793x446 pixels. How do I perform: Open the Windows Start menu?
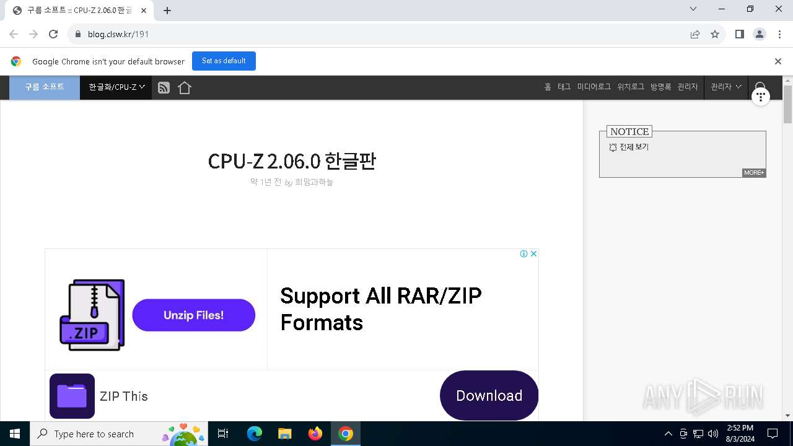tap(15, 434)
